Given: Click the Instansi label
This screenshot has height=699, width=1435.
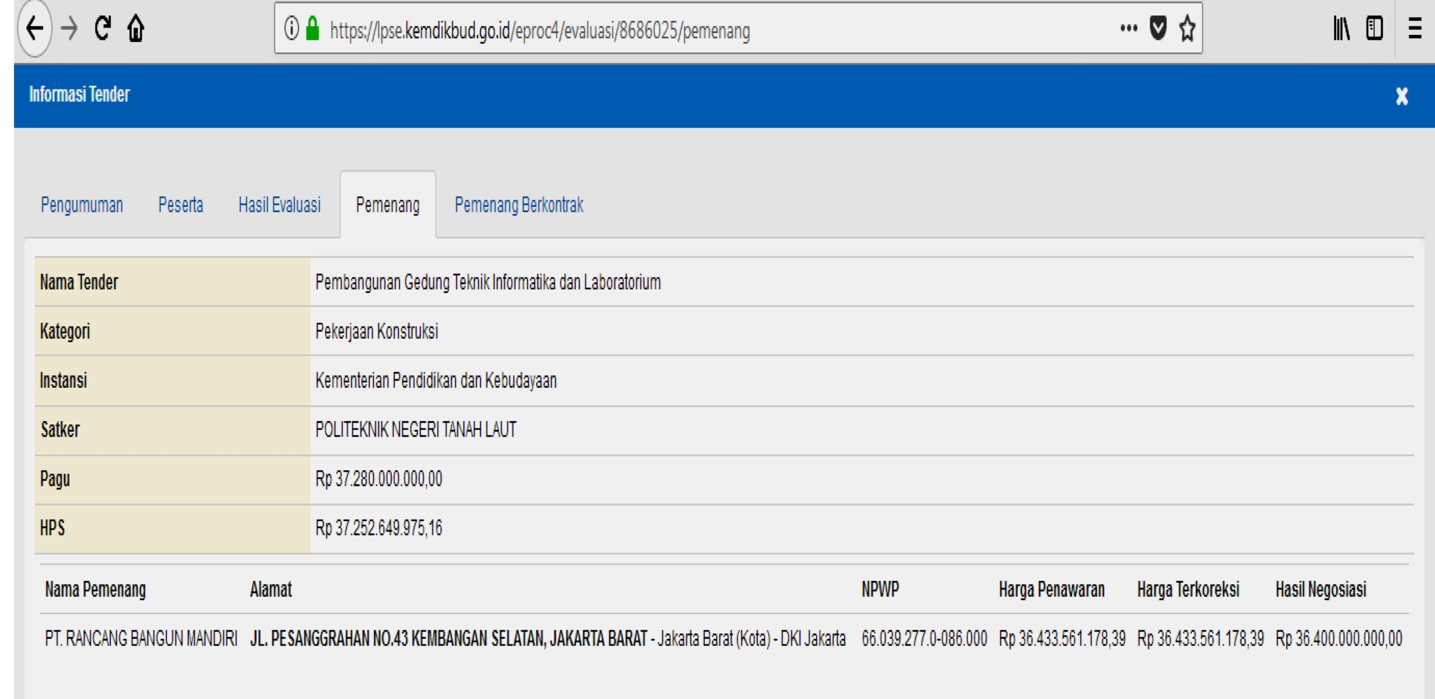Looking at the screenshot, I should (63, 381).
